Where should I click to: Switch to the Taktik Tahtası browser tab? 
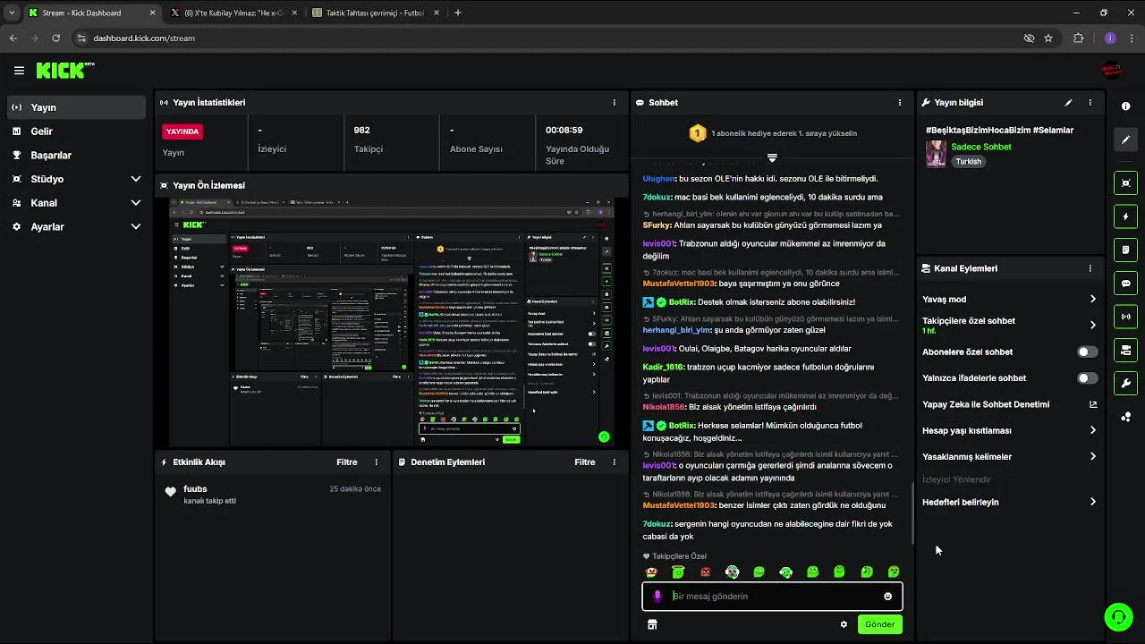[x=374, y=13]
